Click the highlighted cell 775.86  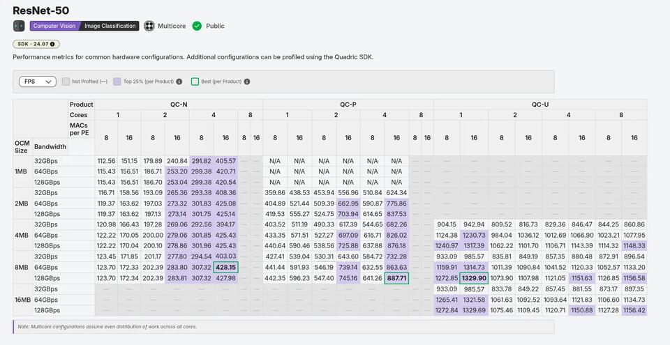pos(396,204)
